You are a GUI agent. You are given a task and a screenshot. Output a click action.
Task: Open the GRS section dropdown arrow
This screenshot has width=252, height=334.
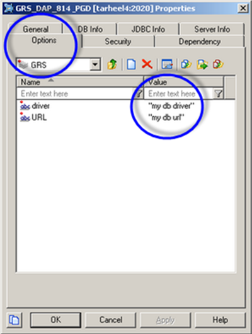(95, 64)
